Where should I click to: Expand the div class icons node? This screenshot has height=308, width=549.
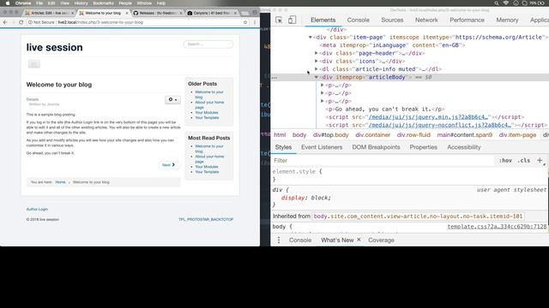pos(317,61)
